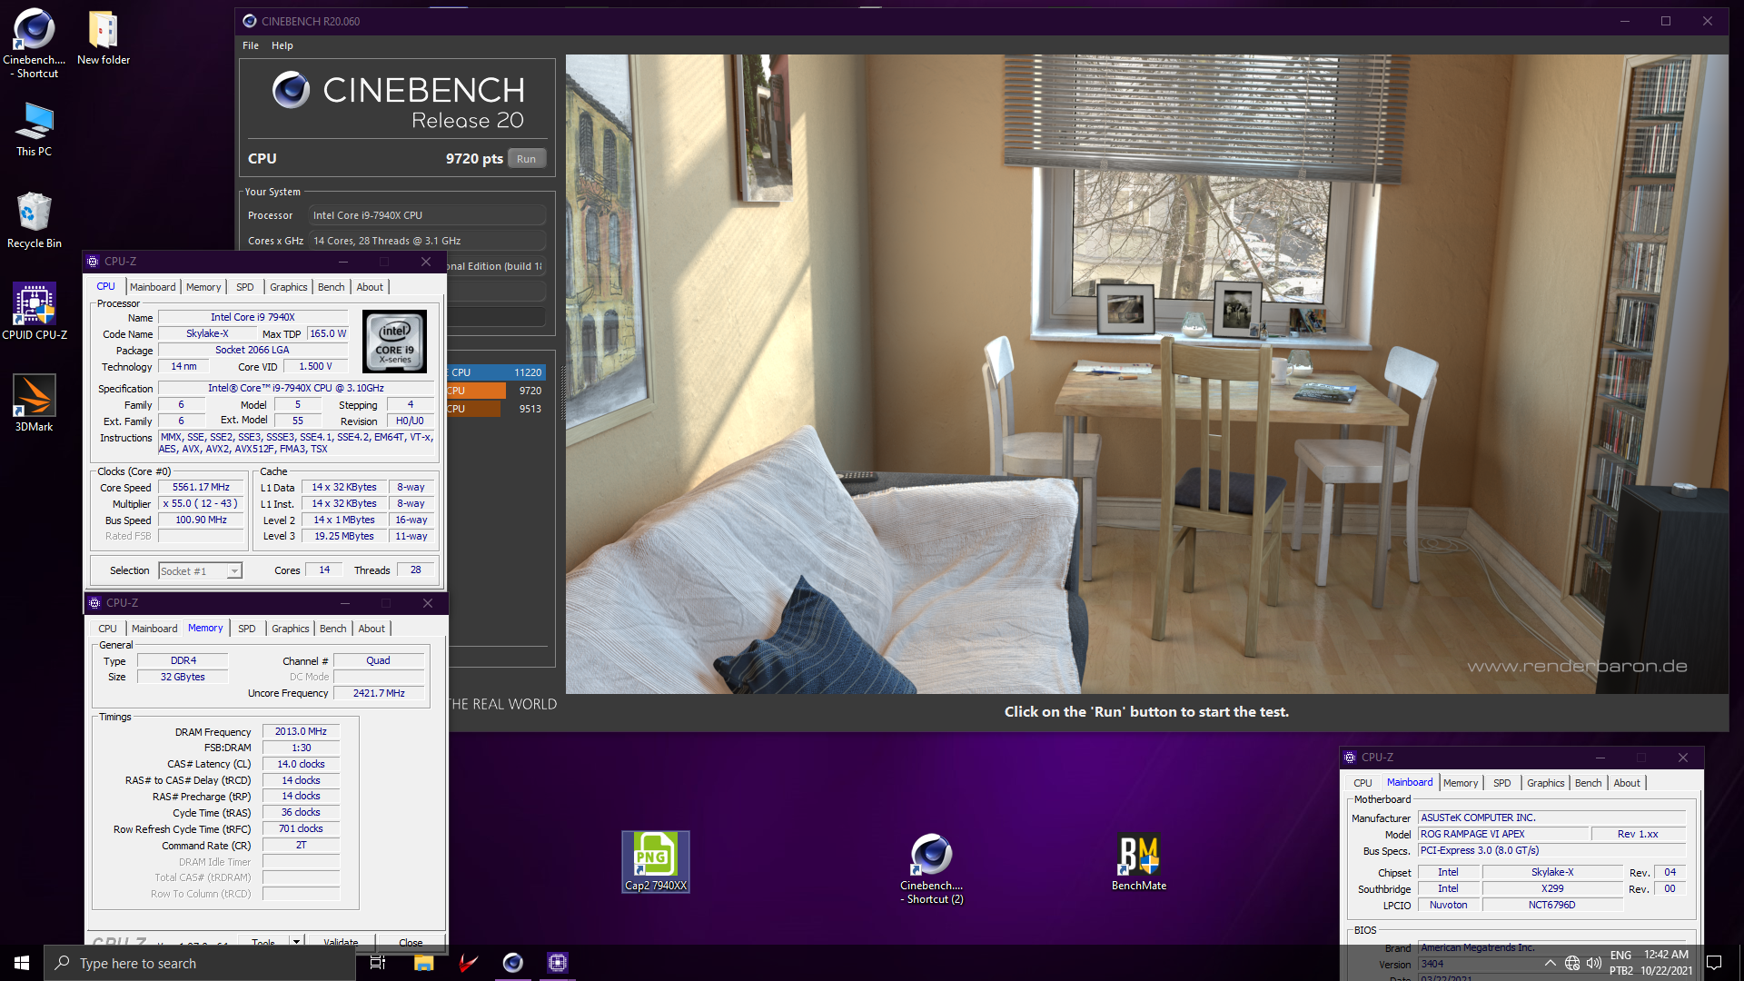Click the rendered room preview image

[1146, 374]
